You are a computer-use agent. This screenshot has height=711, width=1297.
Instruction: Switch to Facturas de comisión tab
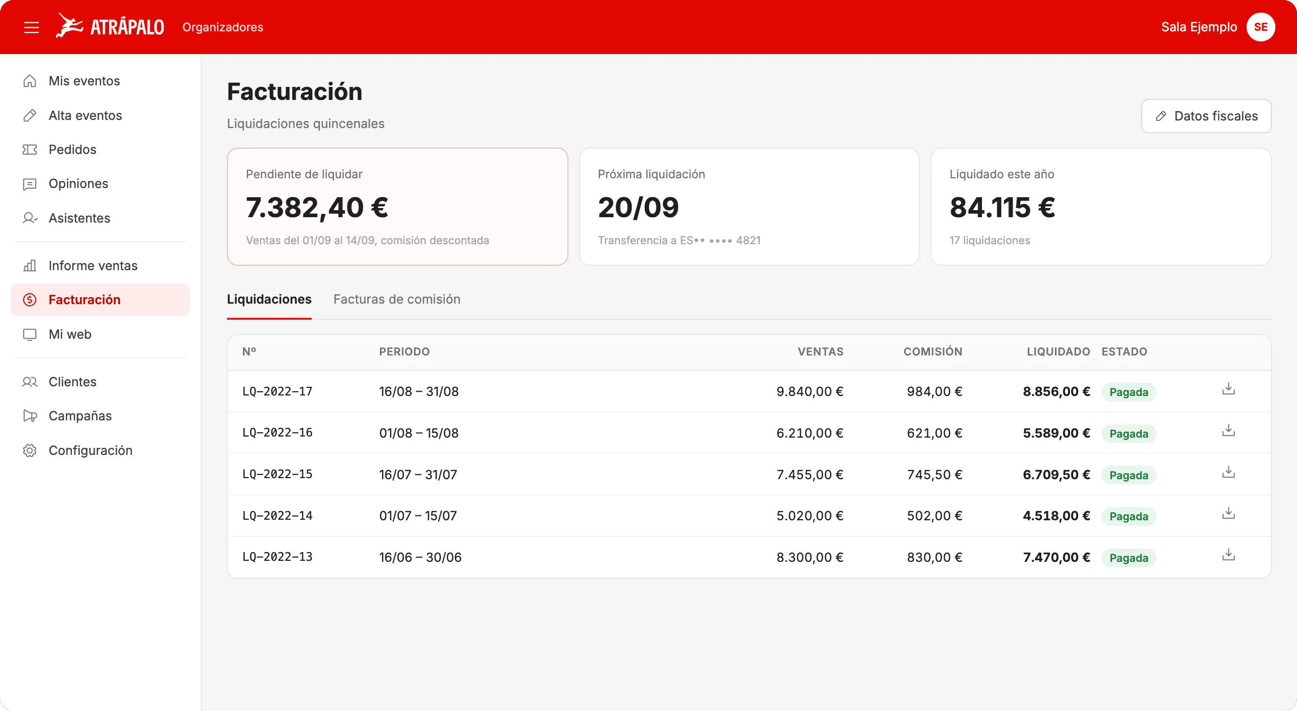(397, 299)
